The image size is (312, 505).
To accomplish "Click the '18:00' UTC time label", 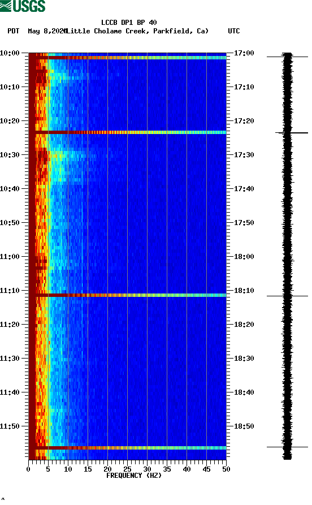I will pos(244,256).
